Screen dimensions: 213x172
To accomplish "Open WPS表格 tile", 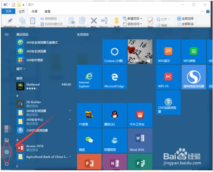I will [194, 52].
